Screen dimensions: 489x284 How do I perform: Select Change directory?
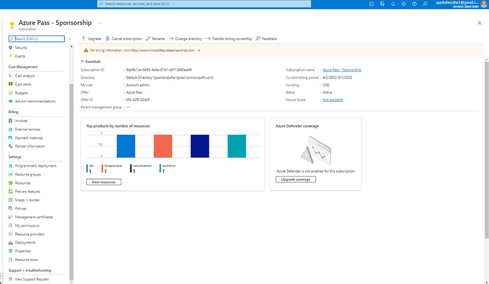185,38
